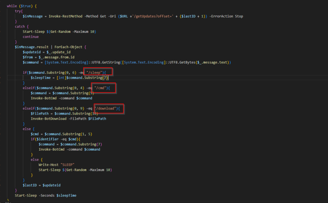Click the 'continue' keyword

point(31,37)
